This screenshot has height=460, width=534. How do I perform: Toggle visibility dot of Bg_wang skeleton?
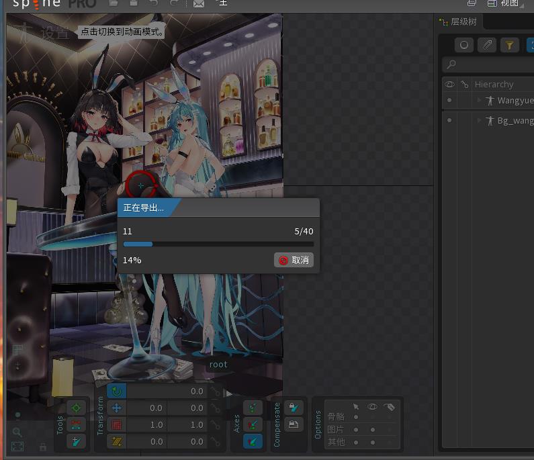click(449, 120)
